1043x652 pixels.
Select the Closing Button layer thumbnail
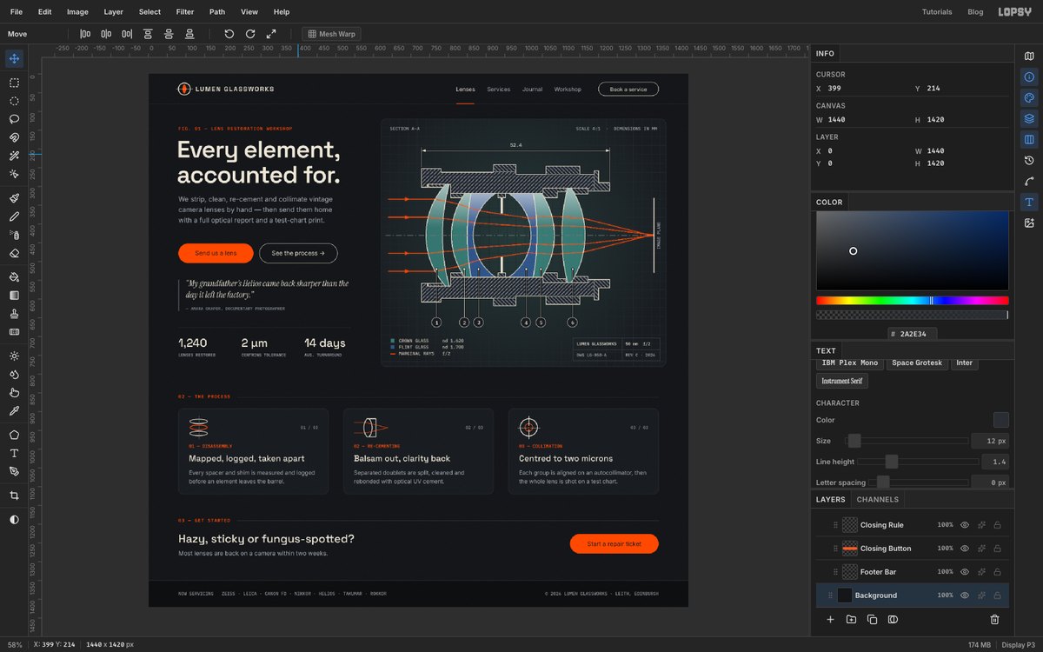click(850, 549)
